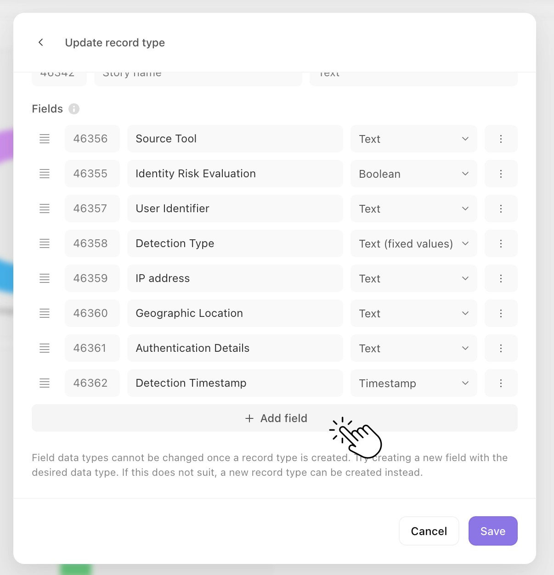Click drag handle beside IP address field
Screen dimensions: 554x575
(45, 278)
